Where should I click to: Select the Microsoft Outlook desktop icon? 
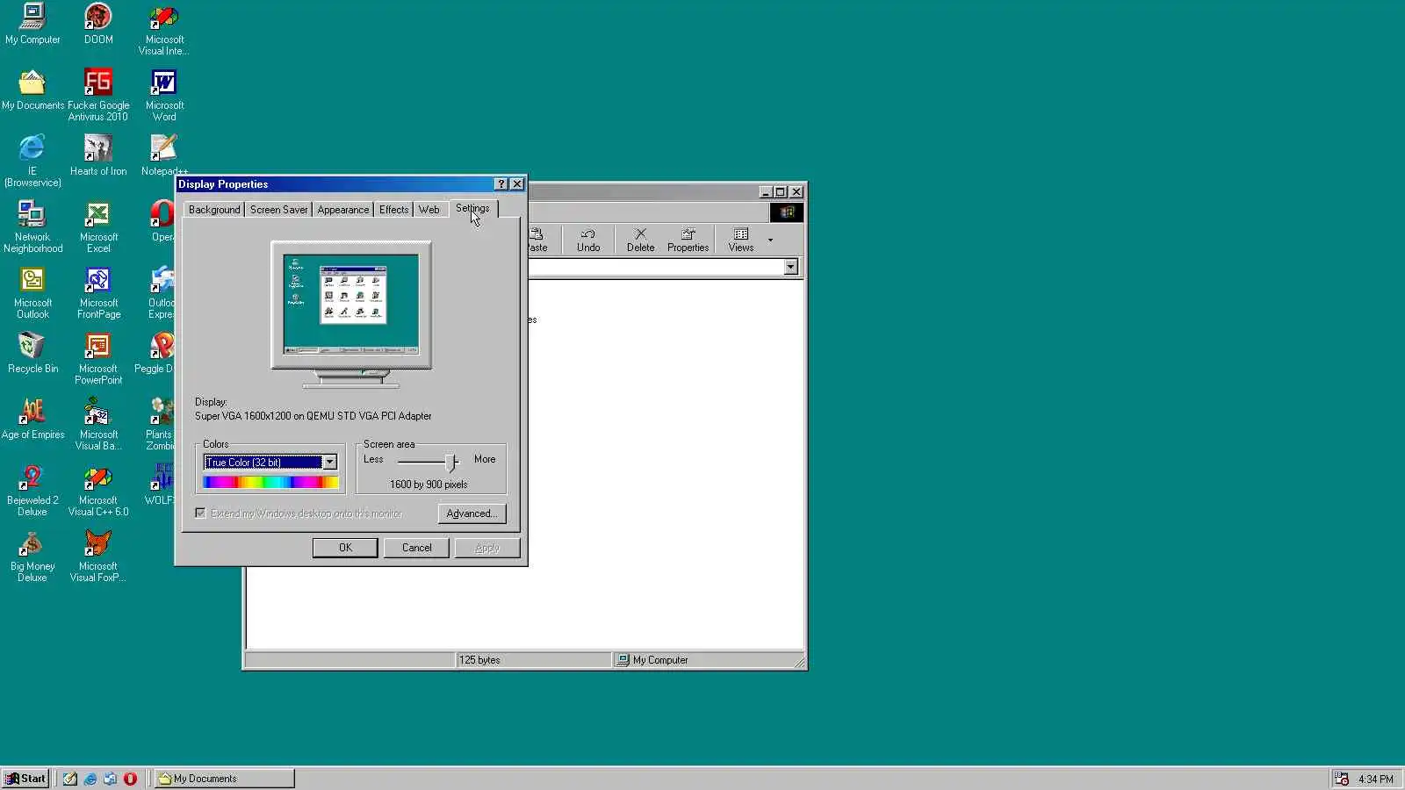coord(32,293)
